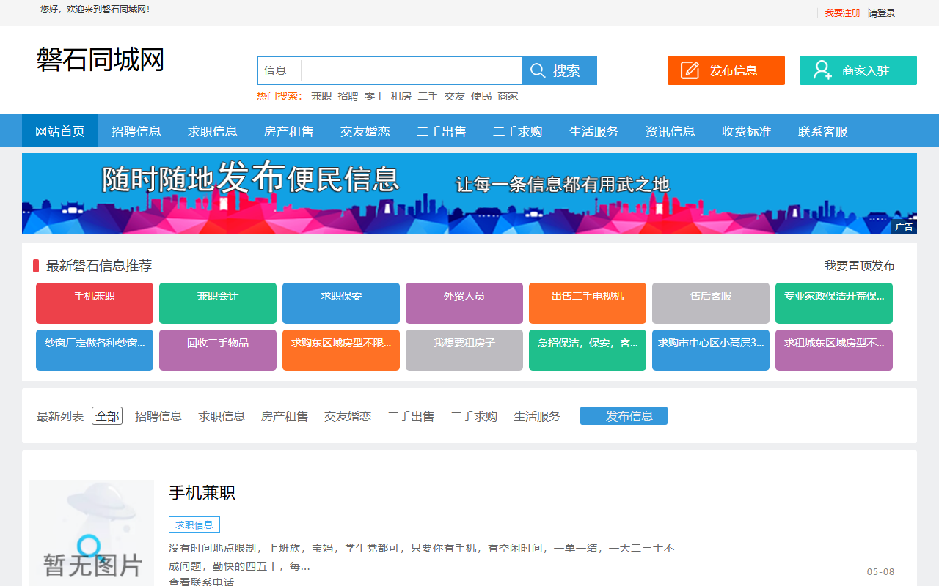Open 二手出售 in navigation bar
This screenshot has height=586, width=939.
tap(442, 131)
